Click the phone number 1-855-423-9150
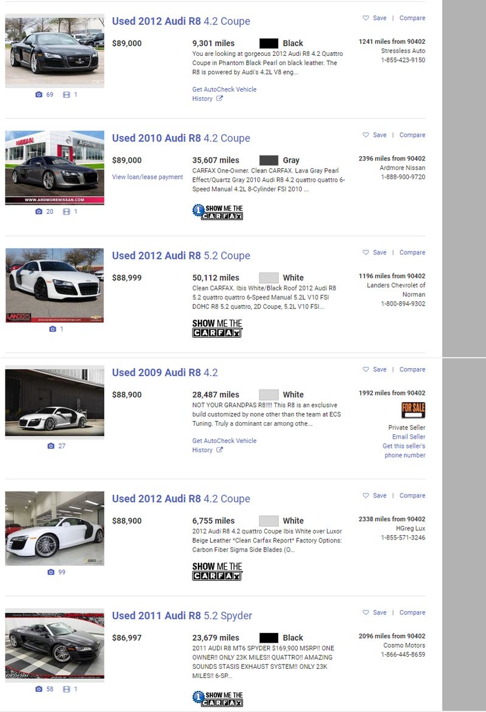The height and width of the screenshot is (712, 486). (x=403, y=60)
